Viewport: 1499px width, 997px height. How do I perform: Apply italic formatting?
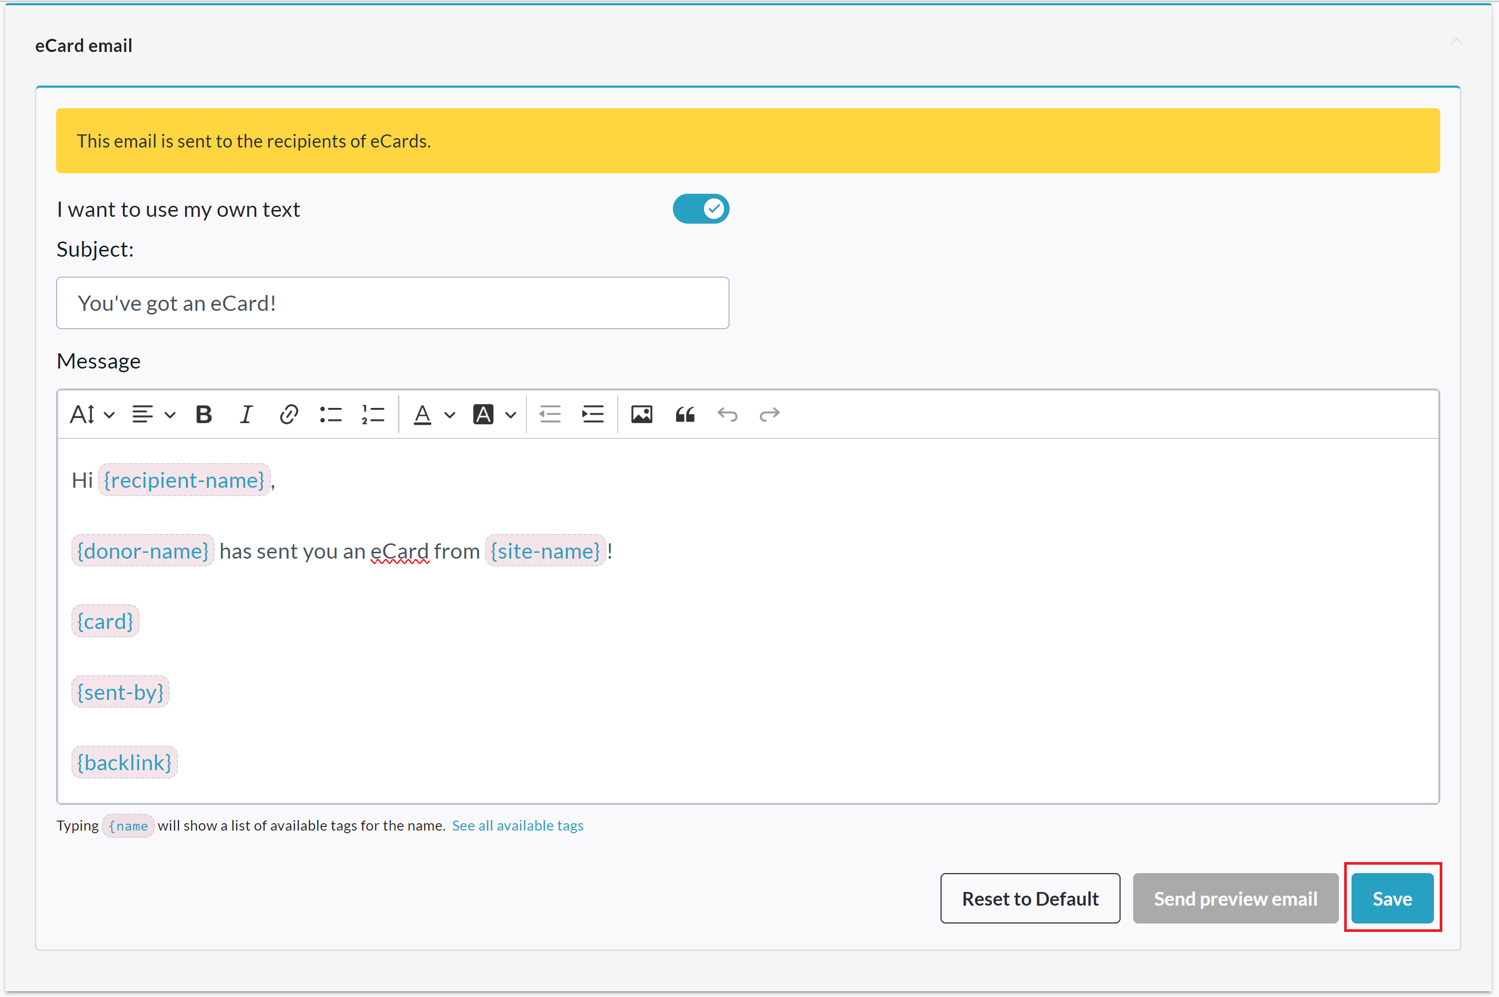pos(246,415)
